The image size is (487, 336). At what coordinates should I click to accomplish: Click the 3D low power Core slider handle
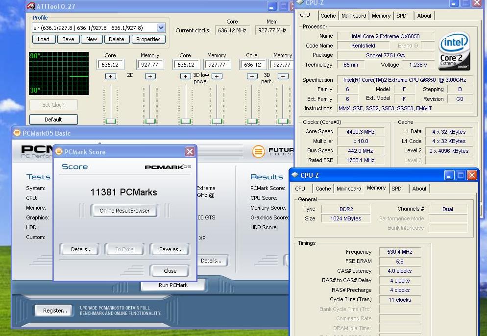point(186,121)
